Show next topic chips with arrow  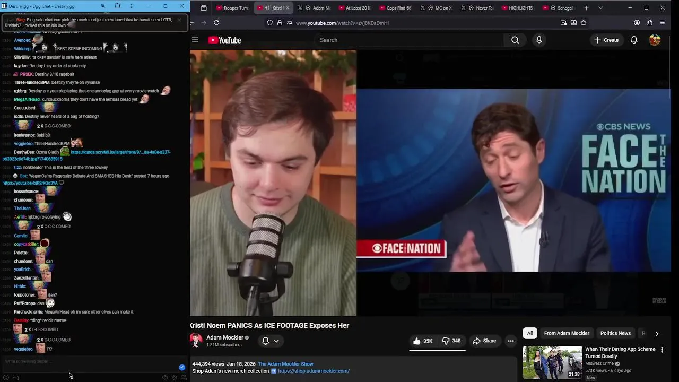pyautogui.click(x=657, y=334)
